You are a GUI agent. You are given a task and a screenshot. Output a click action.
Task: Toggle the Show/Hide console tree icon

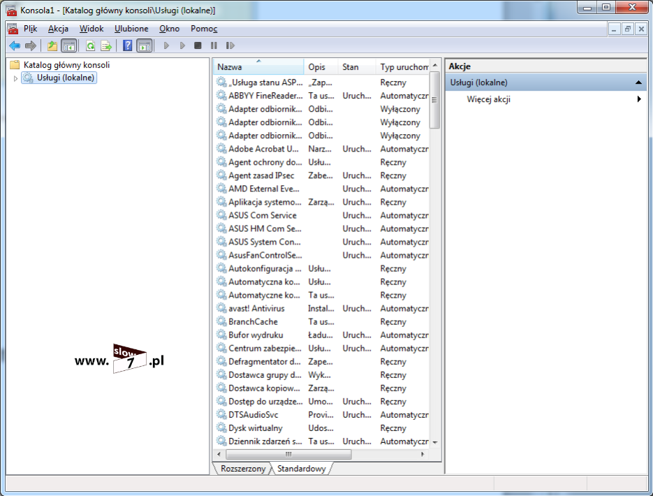[x=68, y=45]
